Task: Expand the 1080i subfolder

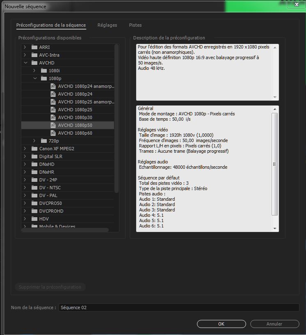Action: click(x=34, y=71)
